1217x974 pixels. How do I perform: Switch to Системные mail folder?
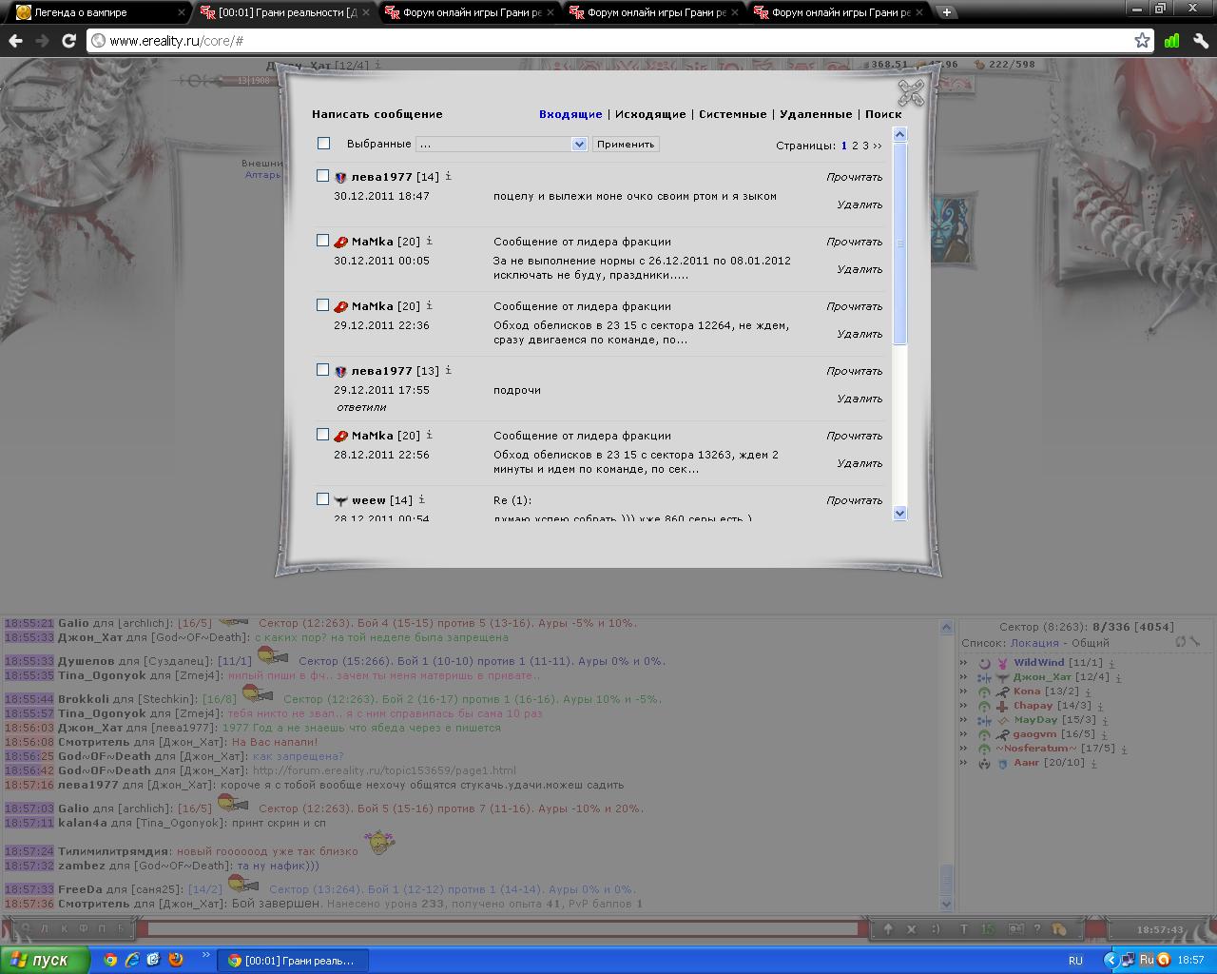point(732,114)
